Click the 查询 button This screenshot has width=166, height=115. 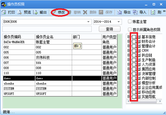[x=110, y=29]
